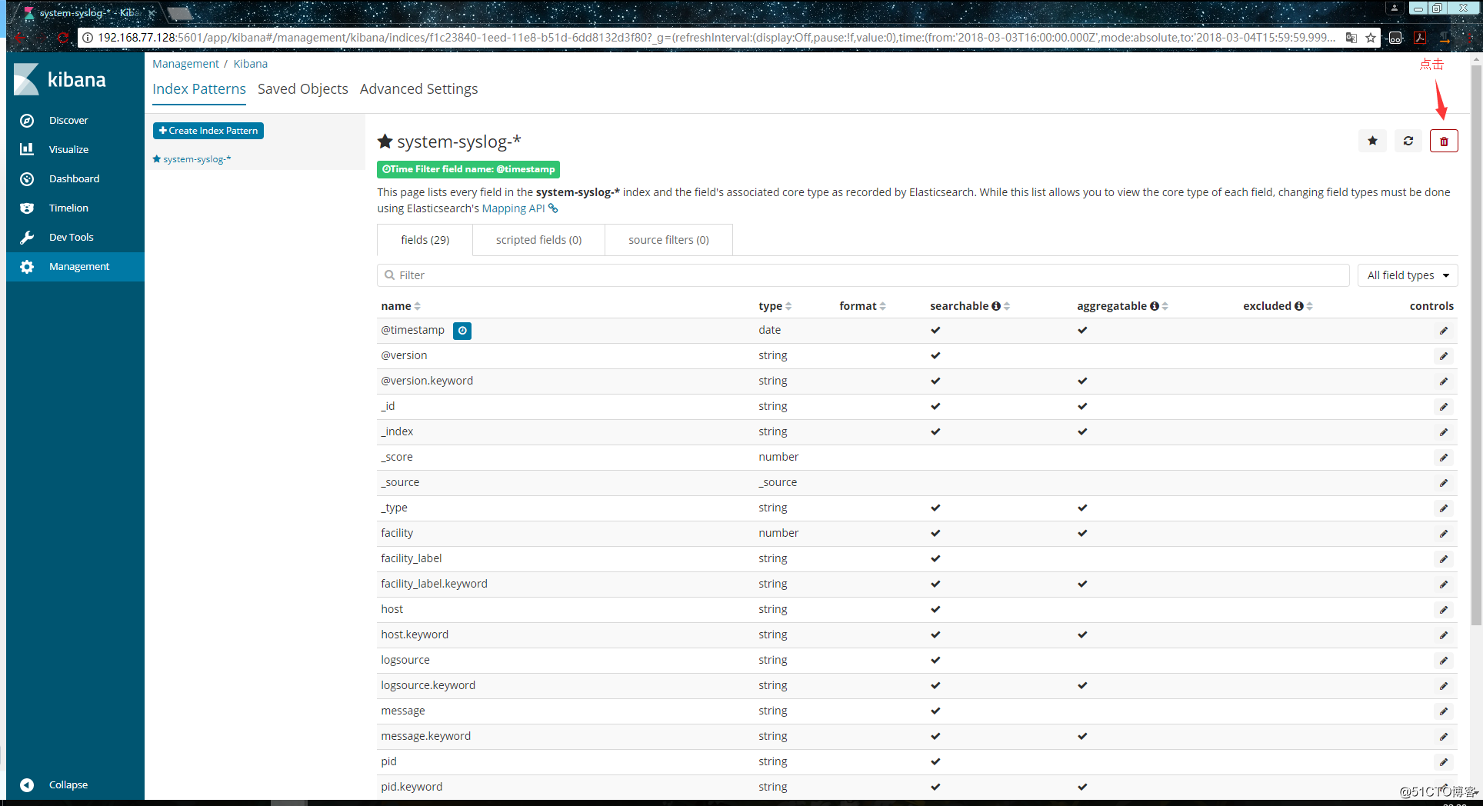Click the page vertical scrollbar
Screen dimensions: 1483x806
pyautogui.click(x=1475, y=346)
